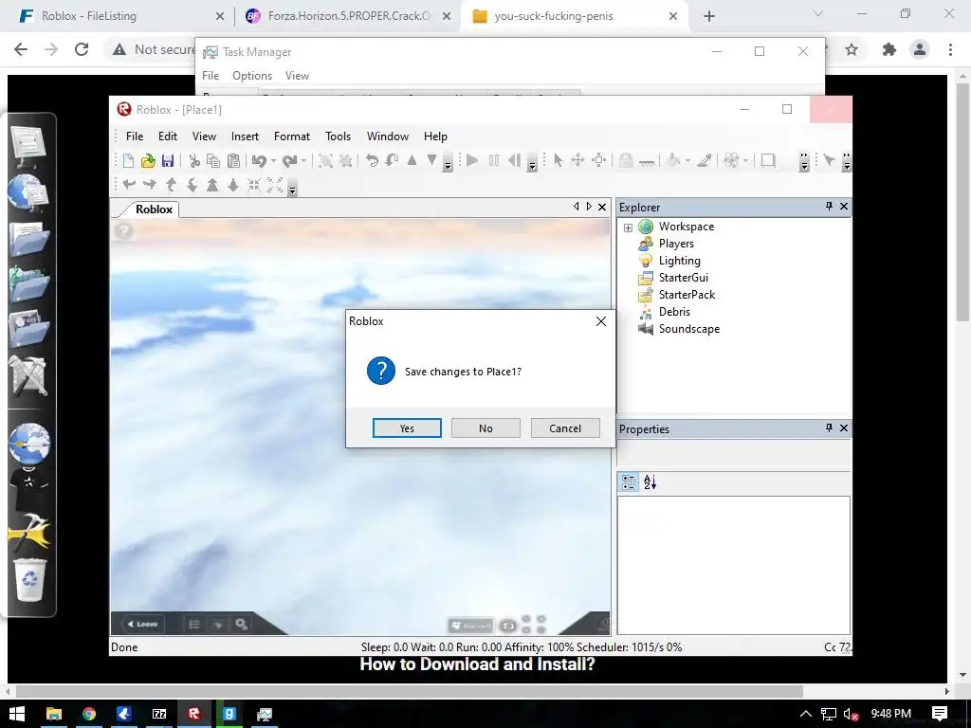971x728 pixels.
Task: Open the Options menu in Task Manager
Action: pyautogui.click(x=252, y=76)
